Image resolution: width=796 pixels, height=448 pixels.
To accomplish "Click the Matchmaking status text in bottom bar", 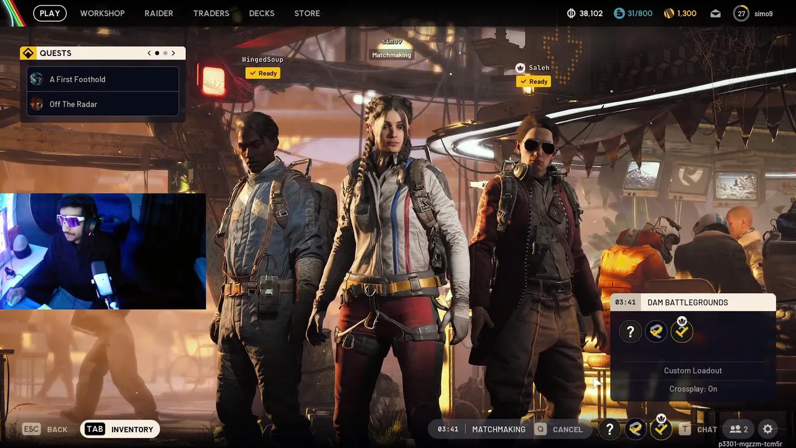I will point(499,429).
